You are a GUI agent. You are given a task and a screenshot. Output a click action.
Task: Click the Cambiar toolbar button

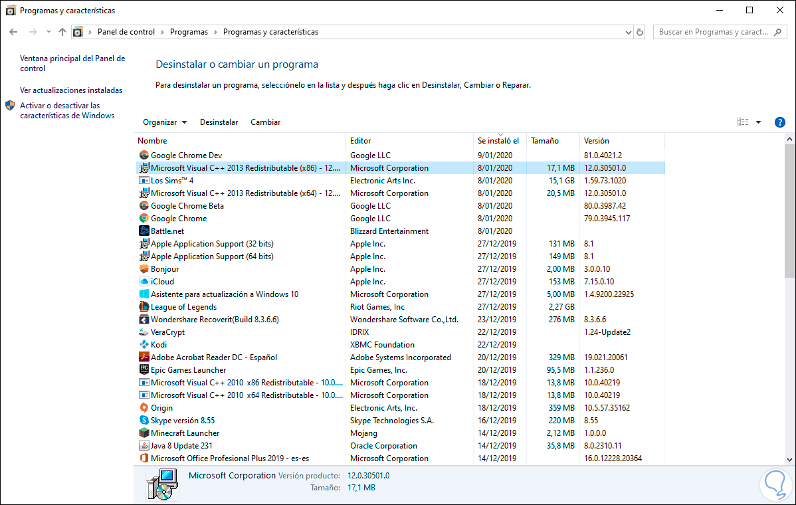pos(266,122)
